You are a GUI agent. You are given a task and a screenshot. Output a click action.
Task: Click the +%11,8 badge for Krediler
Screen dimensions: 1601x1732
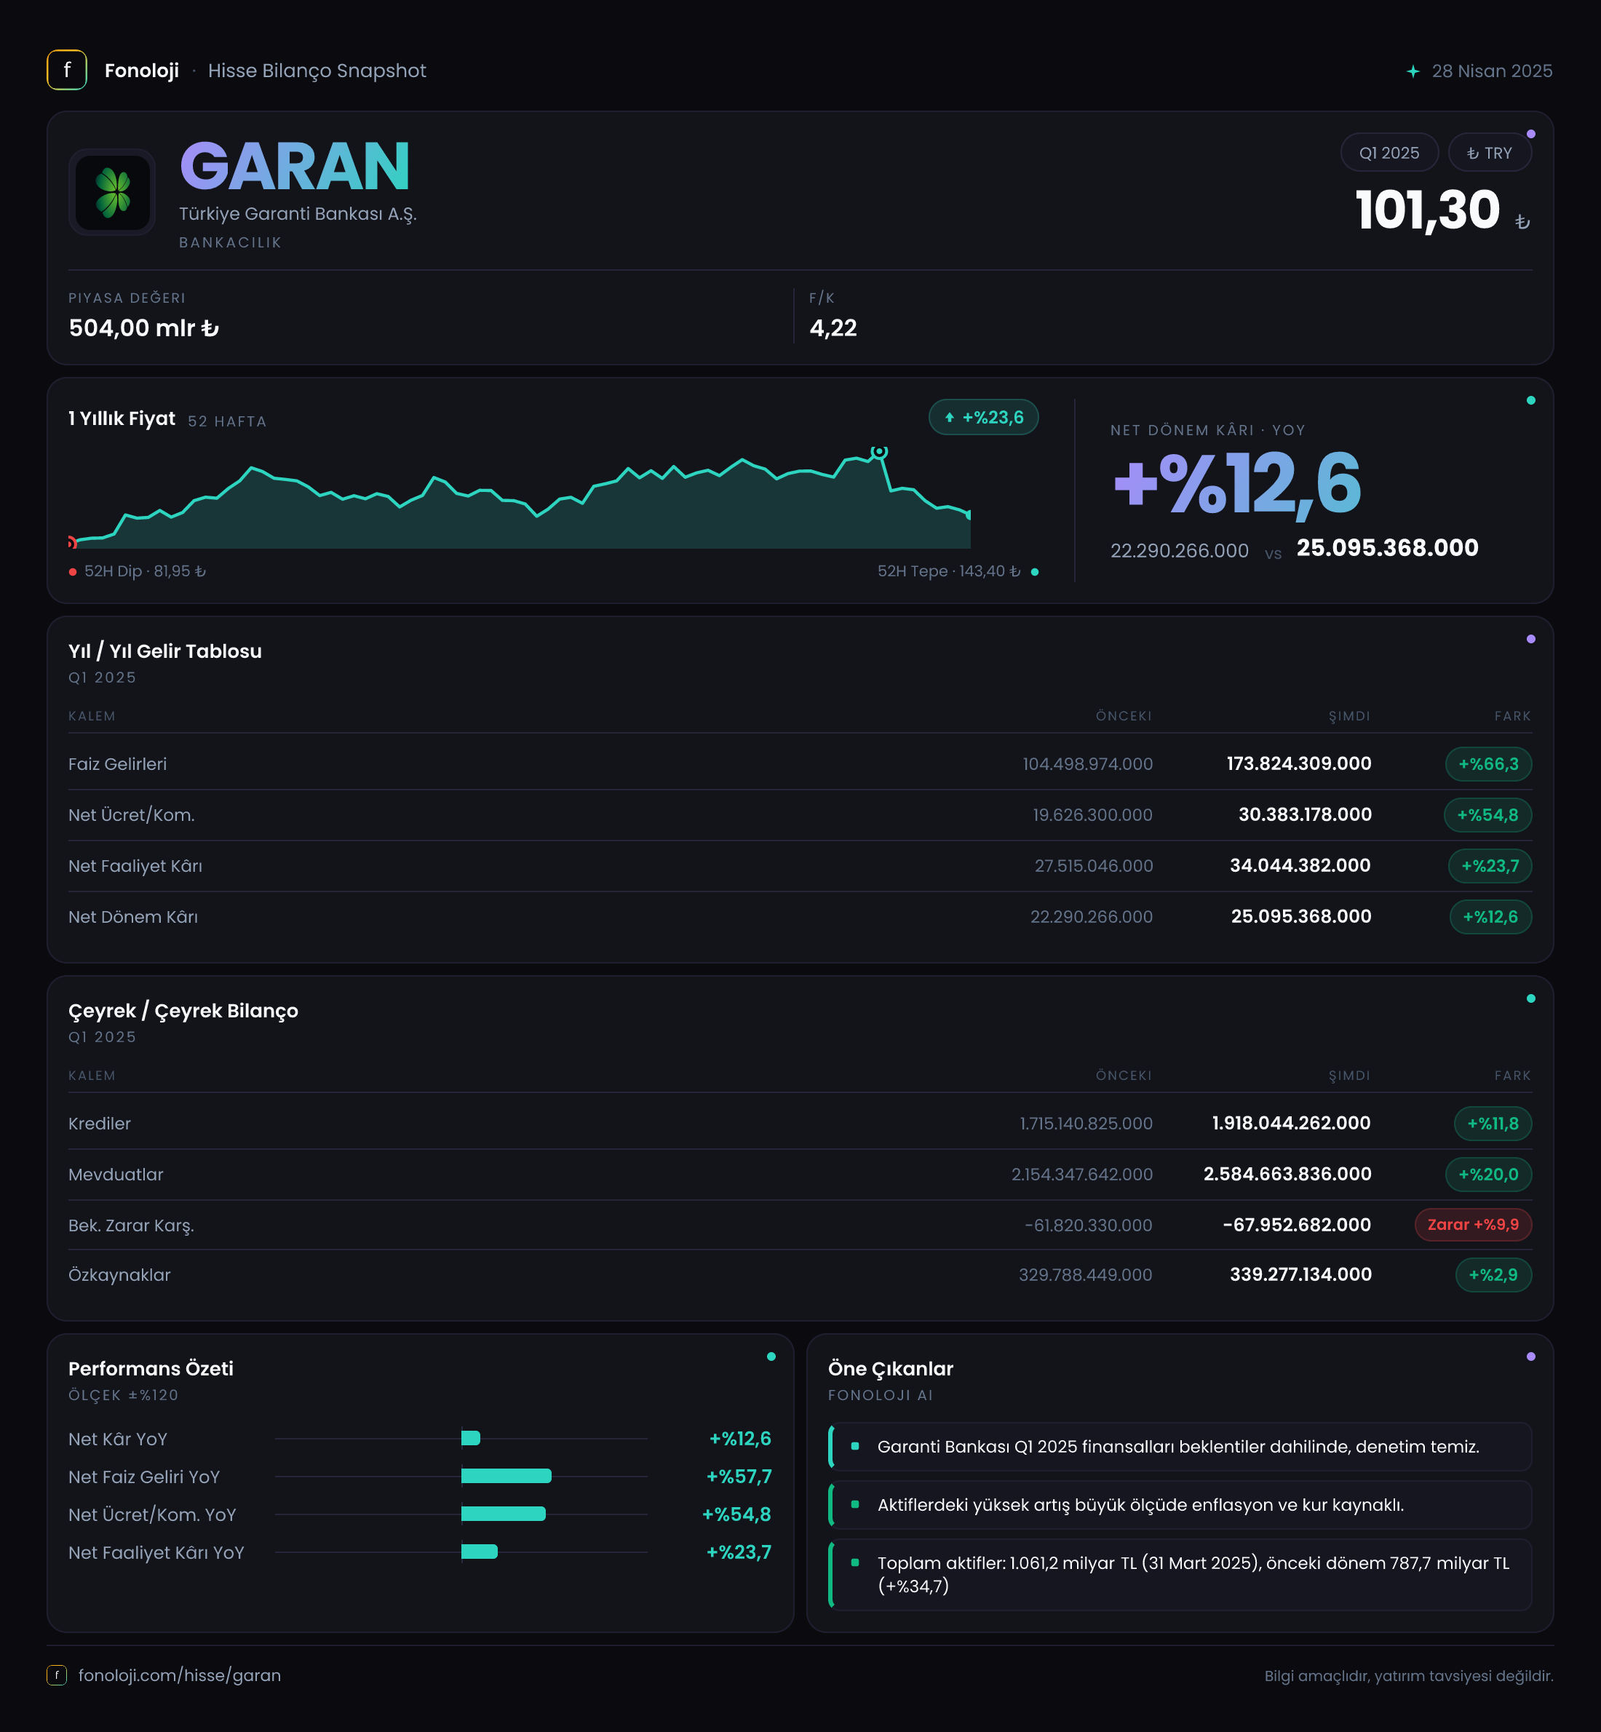1493,1124
